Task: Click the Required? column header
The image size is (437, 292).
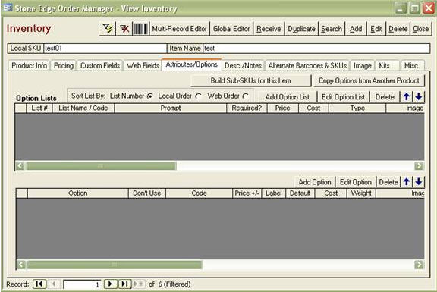Action: [x=247, y=108]
